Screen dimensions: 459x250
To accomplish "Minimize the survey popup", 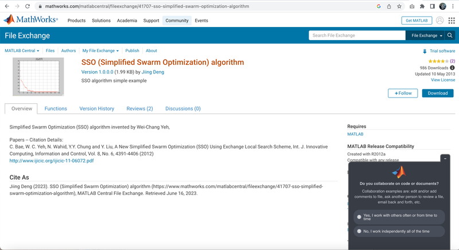I will point(445,158).
